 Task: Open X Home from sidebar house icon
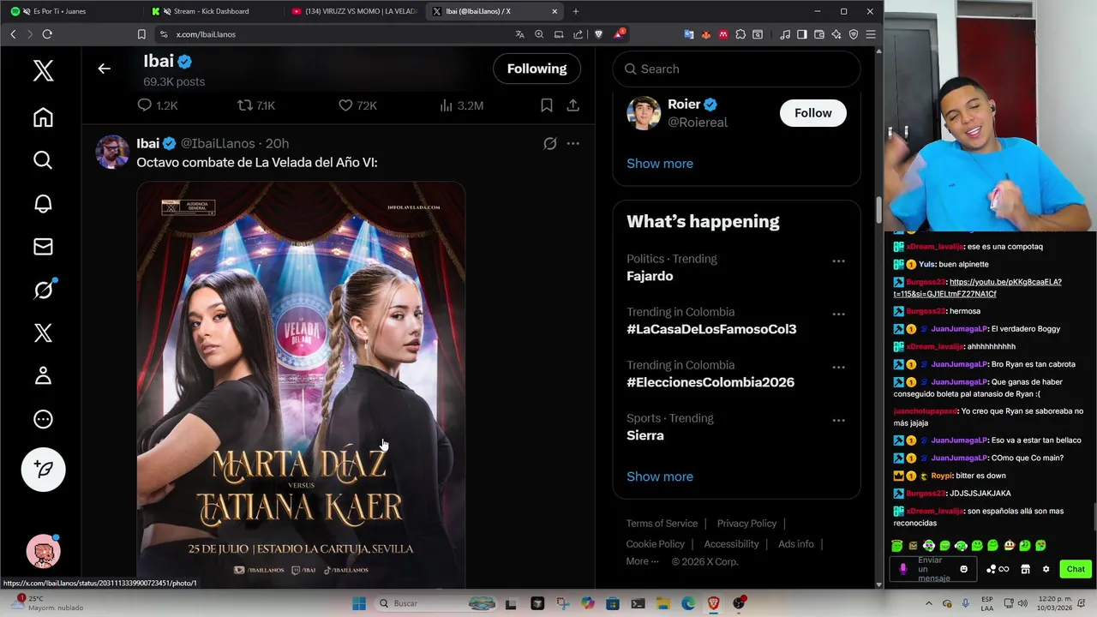[x=43, y=117]
